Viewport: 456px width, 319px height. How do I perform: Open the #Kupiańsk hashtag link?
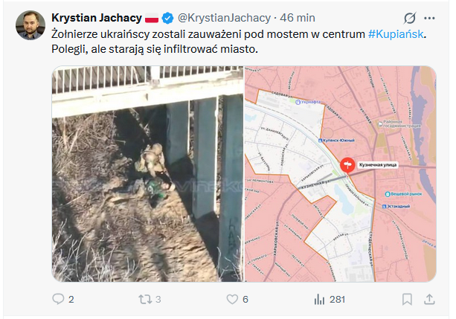coord(398,34)
